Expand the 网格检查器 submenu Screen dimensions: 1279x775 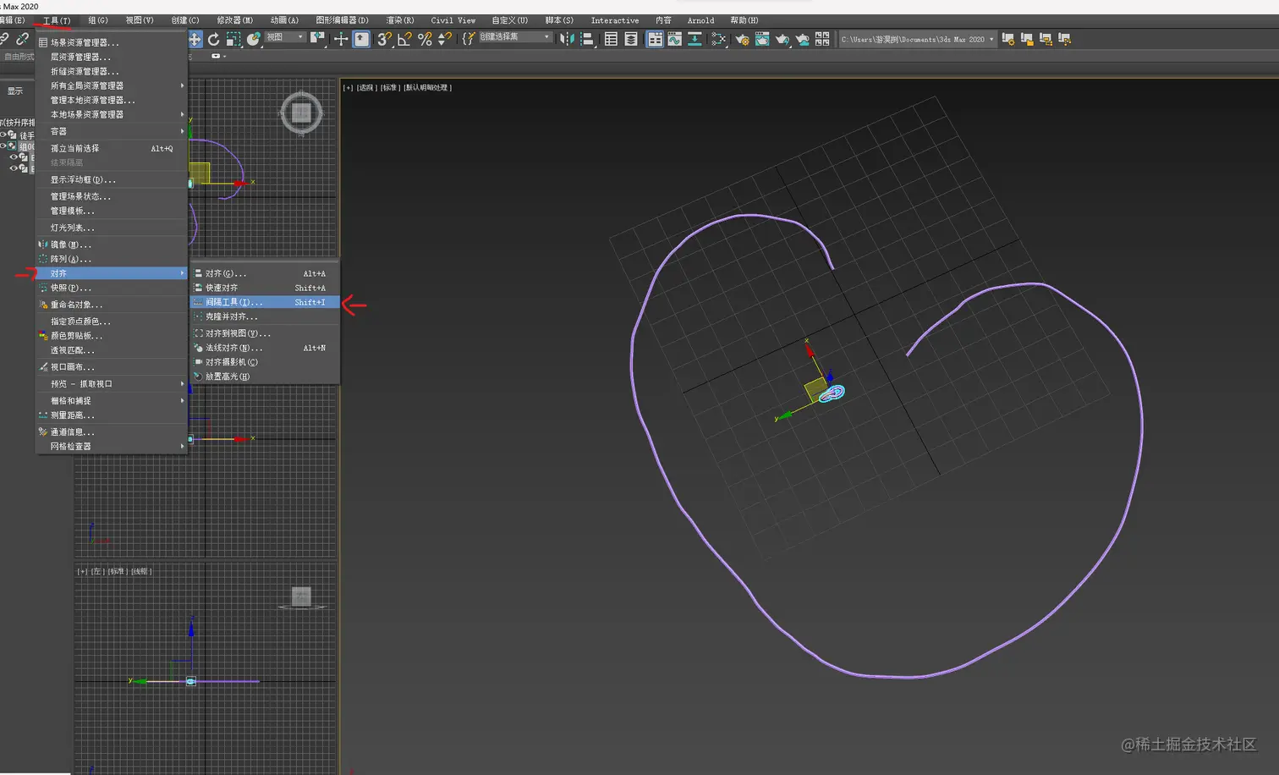click(x=112, y=447)
